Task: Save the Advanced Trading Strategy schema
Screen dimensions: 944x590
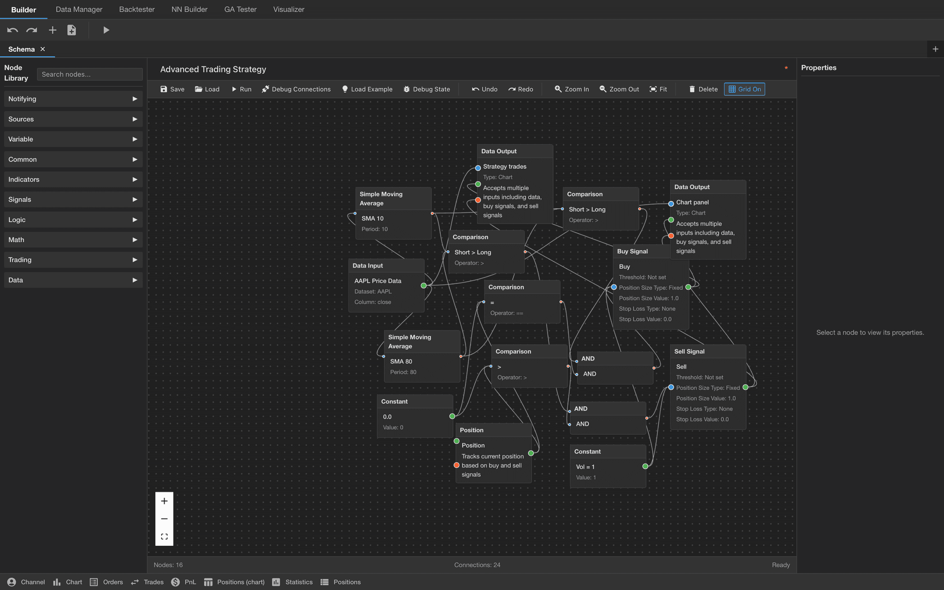Action: pos(172,89)
